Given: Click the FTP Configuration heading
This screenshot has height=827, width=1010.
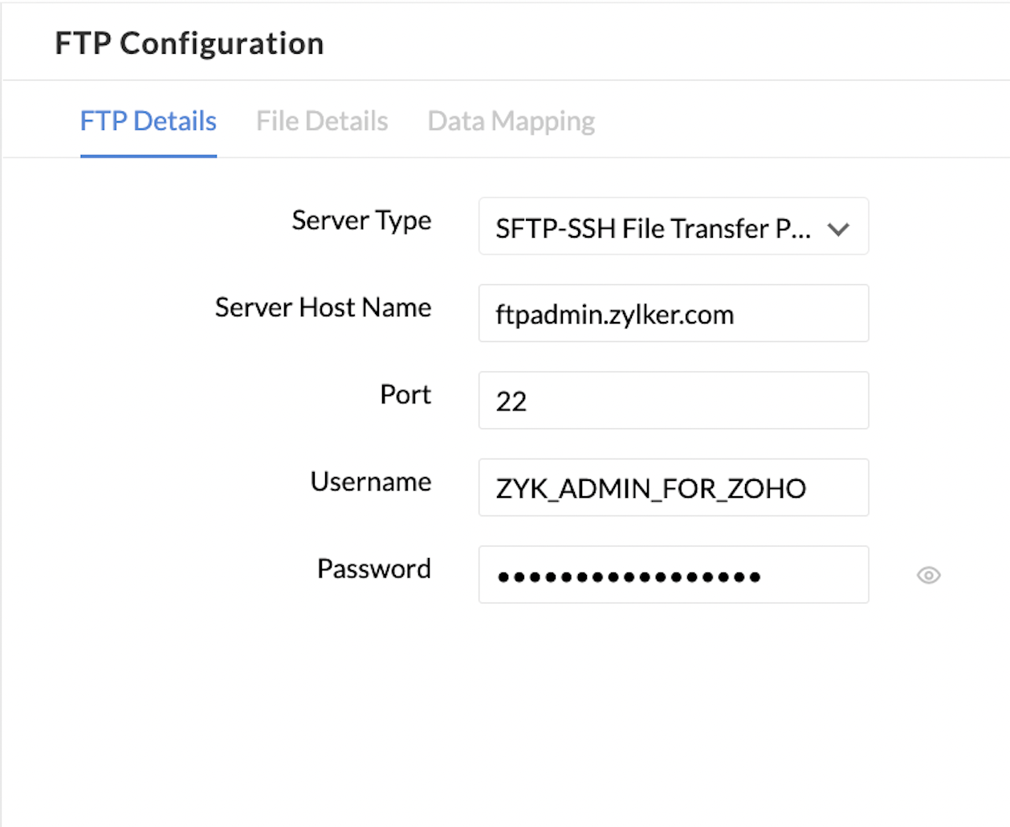Looking at the screenshot, I should 189,43.
